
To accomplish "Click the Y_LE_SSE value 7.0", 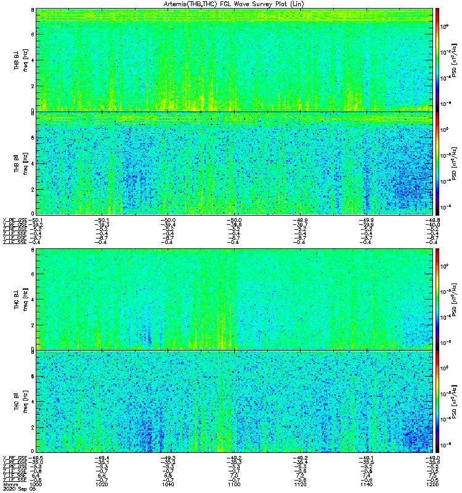I will pyautogui.click(x=234, y=476).
